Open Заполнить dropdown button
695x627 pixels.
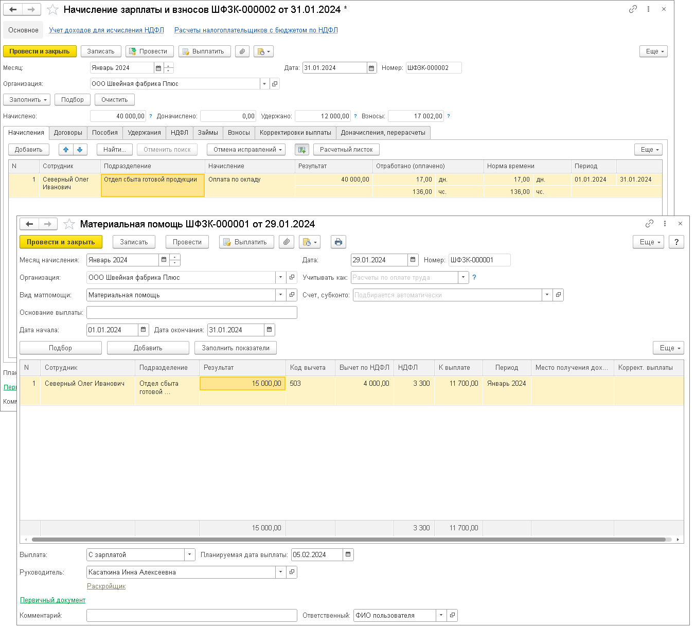(27, 100)
